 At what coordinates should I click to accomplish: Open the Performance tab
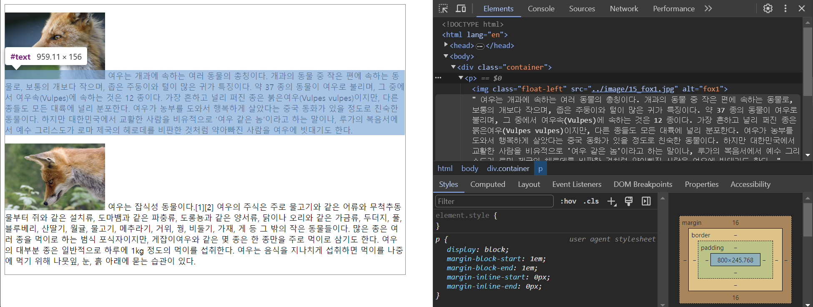pos(674,8)
